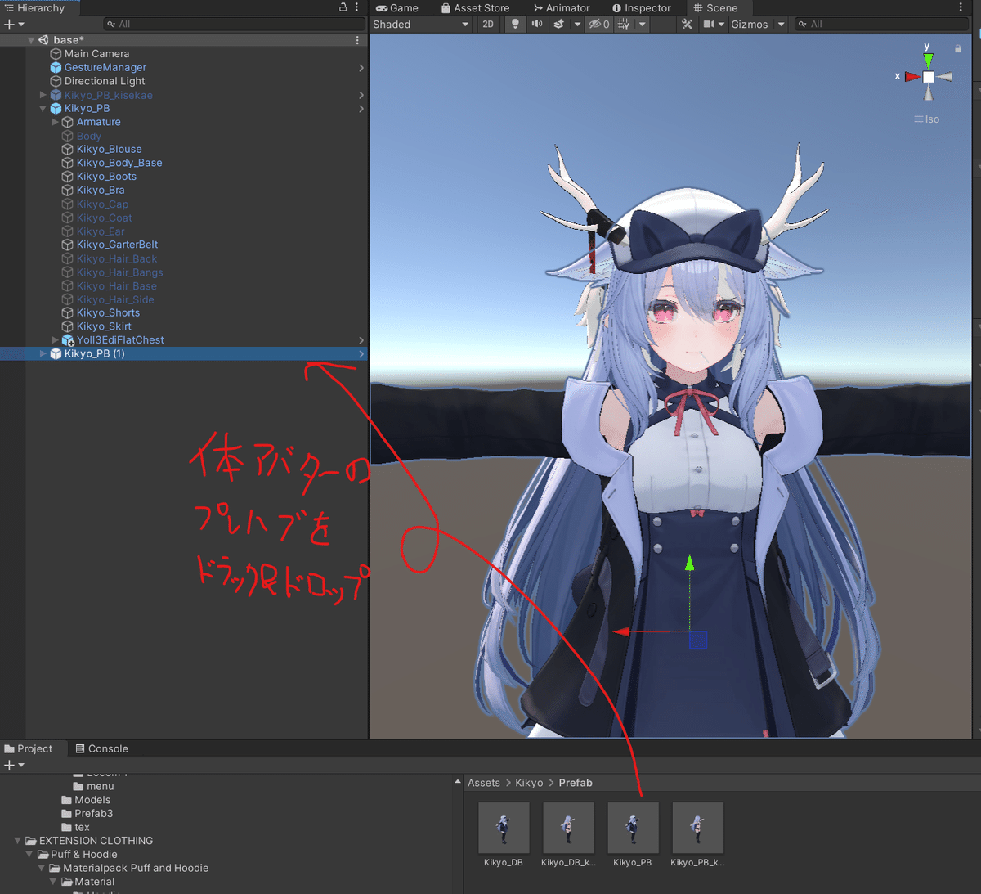Select GestureManager prefab icon
The image size is (981, 894).
[56, 68]
